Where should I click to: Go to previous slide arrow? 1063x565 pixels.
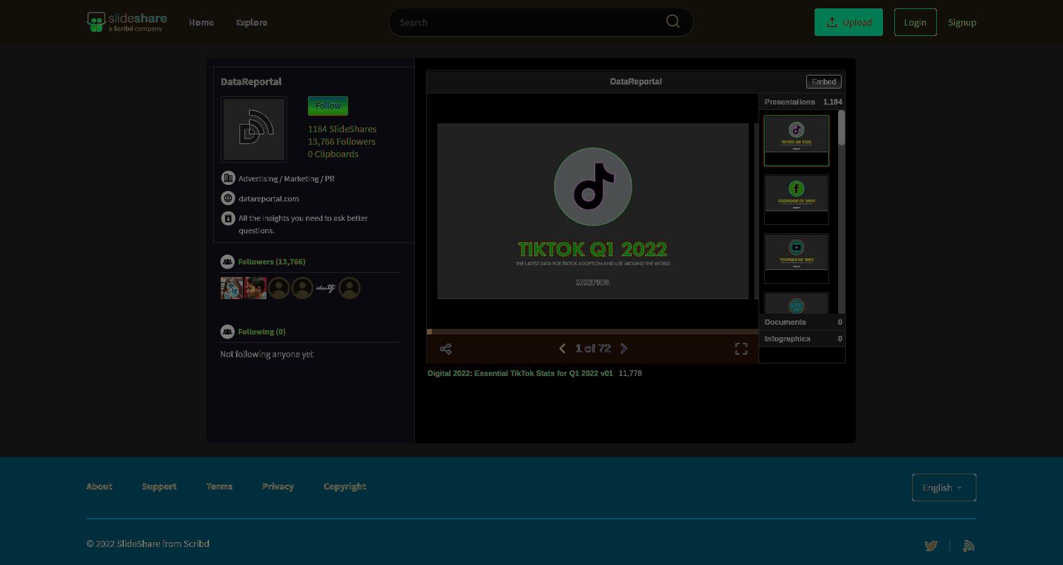[562, 348]
